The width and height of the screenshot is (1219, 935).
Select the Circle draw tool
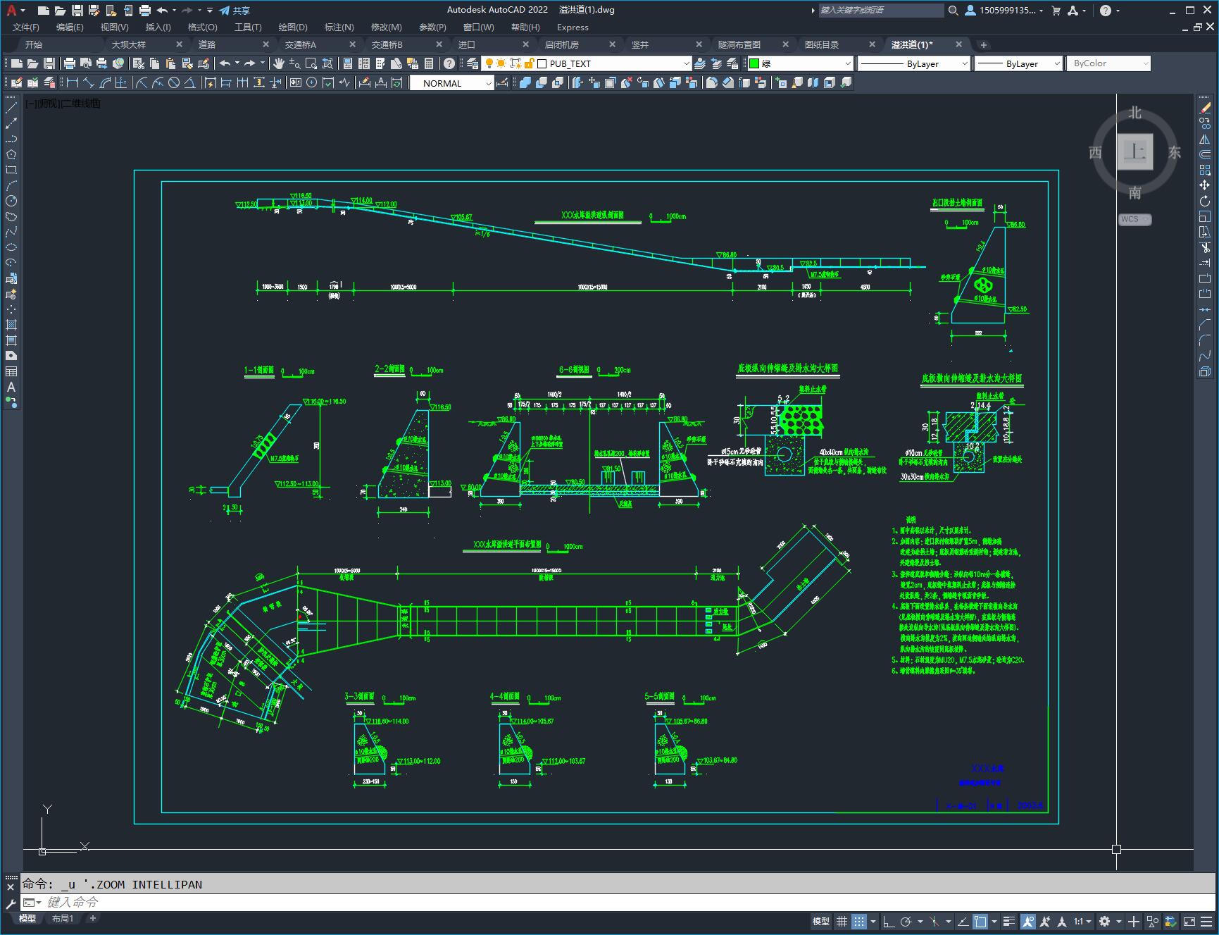pos(11,202)
